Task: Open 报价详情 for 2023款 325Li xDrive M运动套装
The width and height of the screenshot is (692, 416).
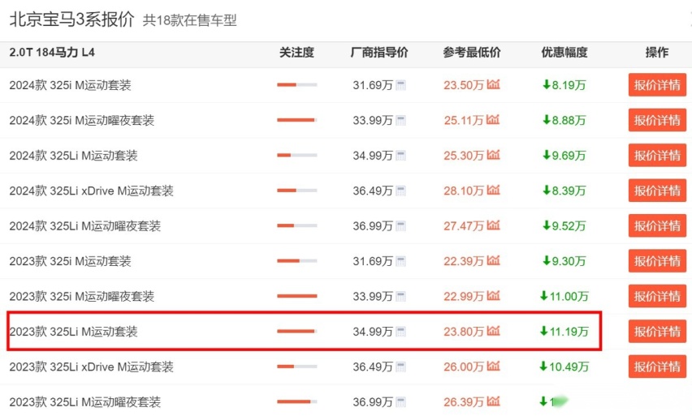Action: [x=657, y=367]
